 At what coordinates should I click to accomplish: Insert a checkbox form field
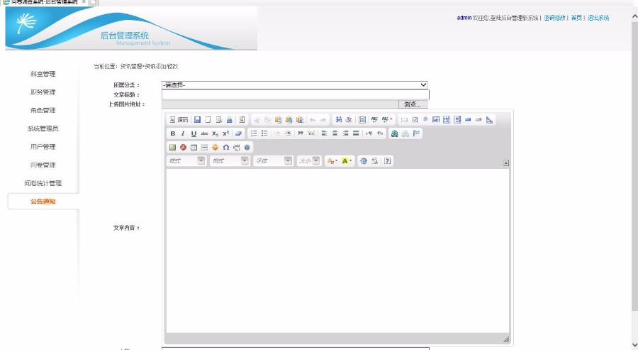coord(415,120)
